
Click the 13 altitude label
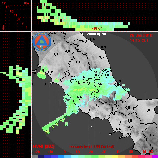12,11
